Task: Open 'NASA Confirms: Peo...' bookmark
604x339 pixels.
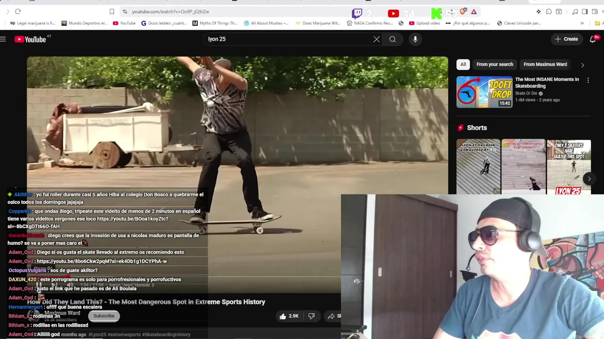Action: click(369, 23)
